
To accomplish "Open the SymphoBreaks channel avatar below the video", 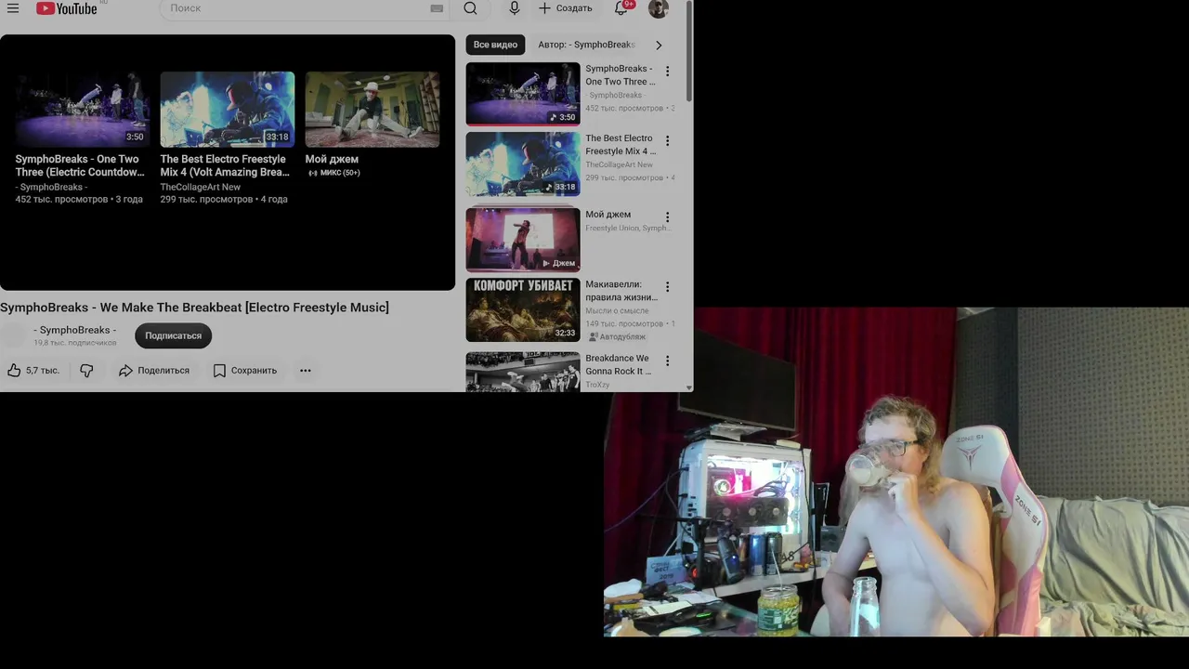I will (13, 335).
